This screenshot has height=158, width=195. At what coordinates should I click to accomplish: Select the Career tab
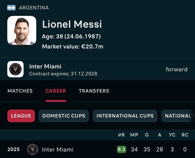pyautogui.click(x=56, y=91)
